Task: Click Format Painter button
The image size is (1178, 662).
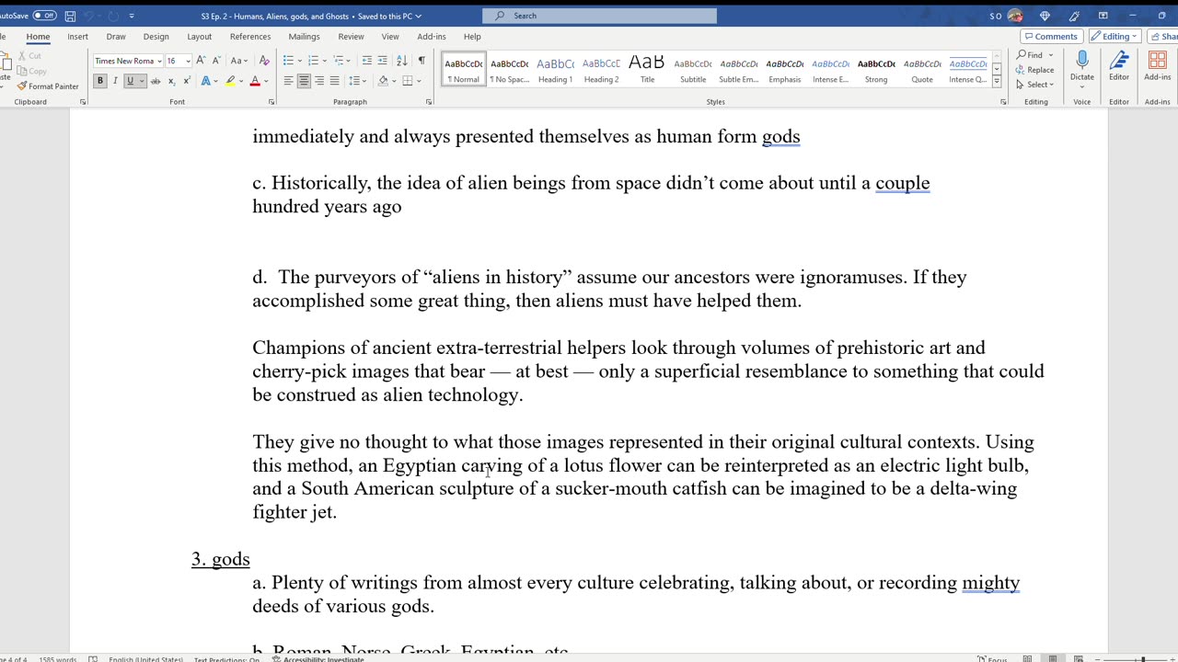Action: pyautogui.click(x=48, y=86)
